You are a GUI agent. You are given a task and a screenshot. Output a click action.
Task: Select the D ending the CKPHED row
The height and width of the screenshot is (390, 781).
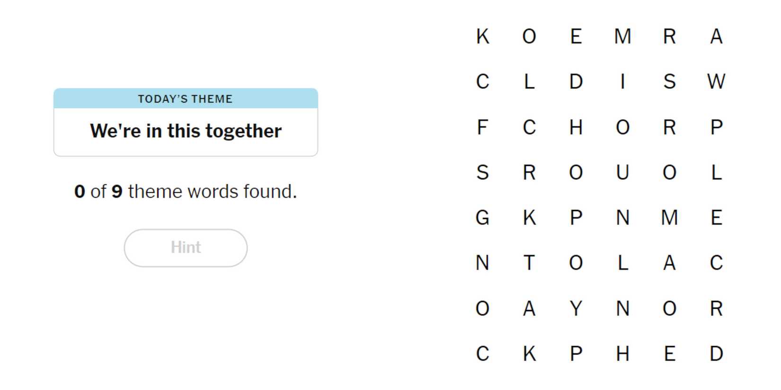pyautogui.click(x=716, y=354)
